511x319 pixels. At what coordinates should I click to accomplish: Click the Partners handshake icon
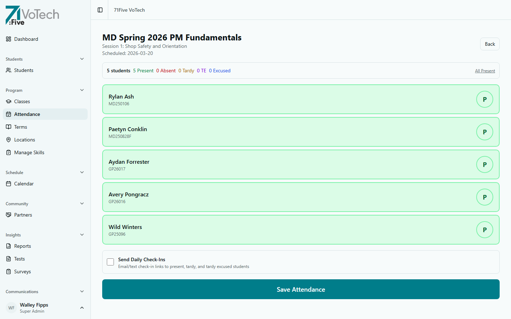[9, 215]
